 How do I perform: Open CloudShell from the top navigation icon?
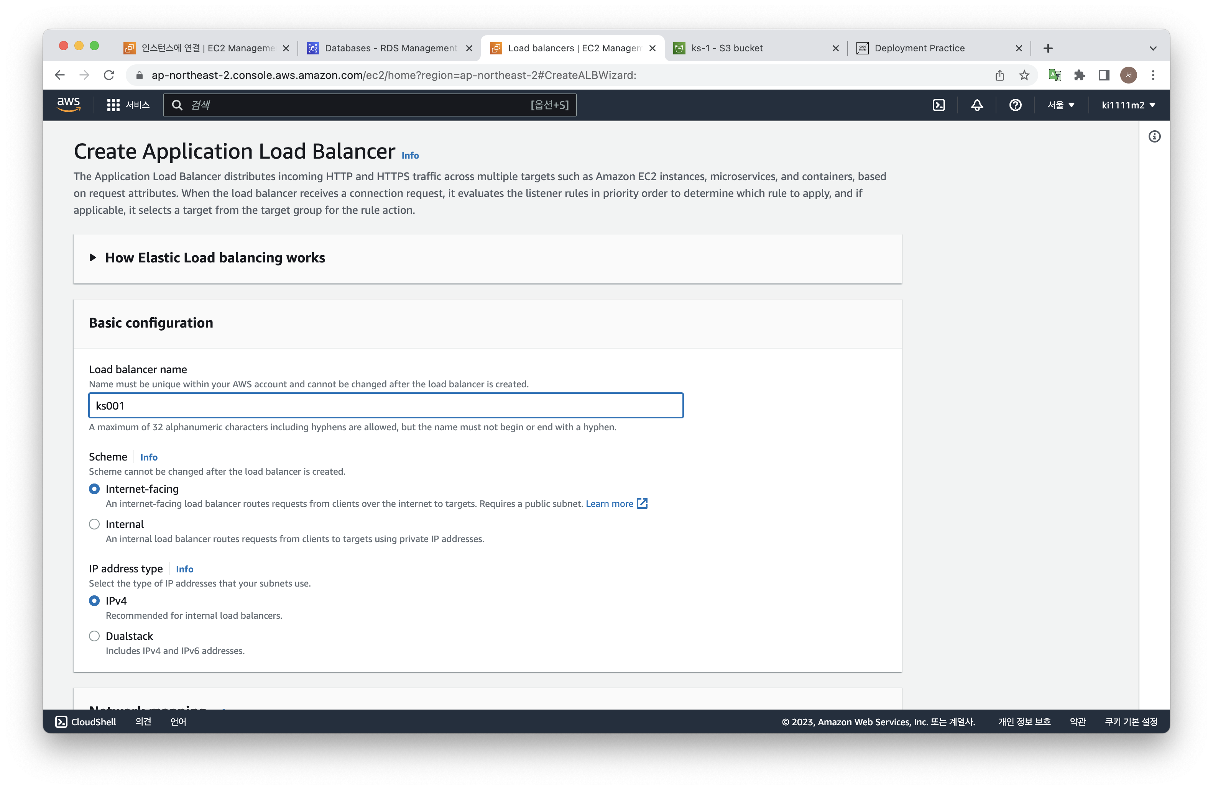[938, 105]
